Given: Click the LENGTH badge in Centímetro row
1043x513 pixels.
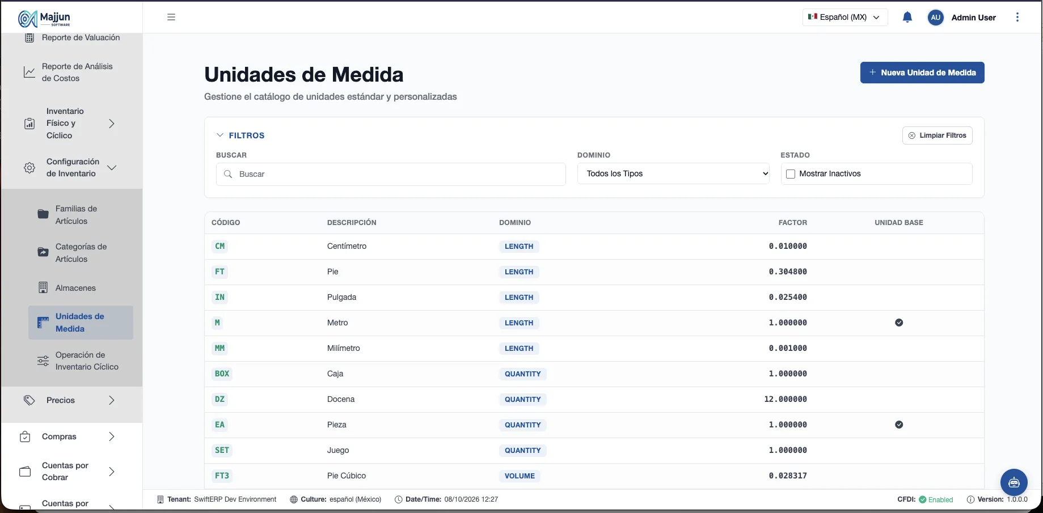Looking at the screenshot, I should click(x=519, y=246).
